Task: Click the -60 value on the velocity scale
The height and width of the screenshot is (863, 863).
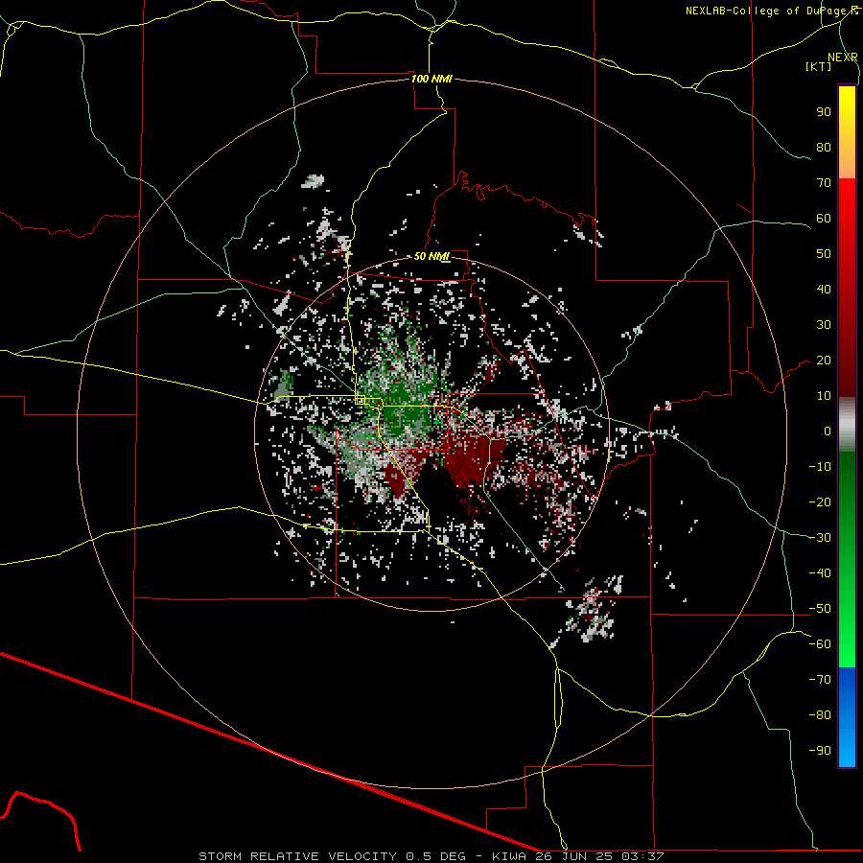Action: click(820, 644)
